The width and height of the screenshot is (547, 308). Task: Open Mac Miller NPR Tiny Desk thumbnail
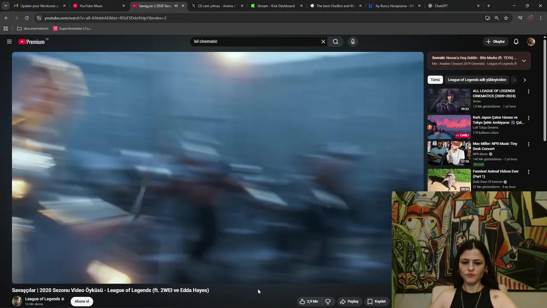(449, 154)
